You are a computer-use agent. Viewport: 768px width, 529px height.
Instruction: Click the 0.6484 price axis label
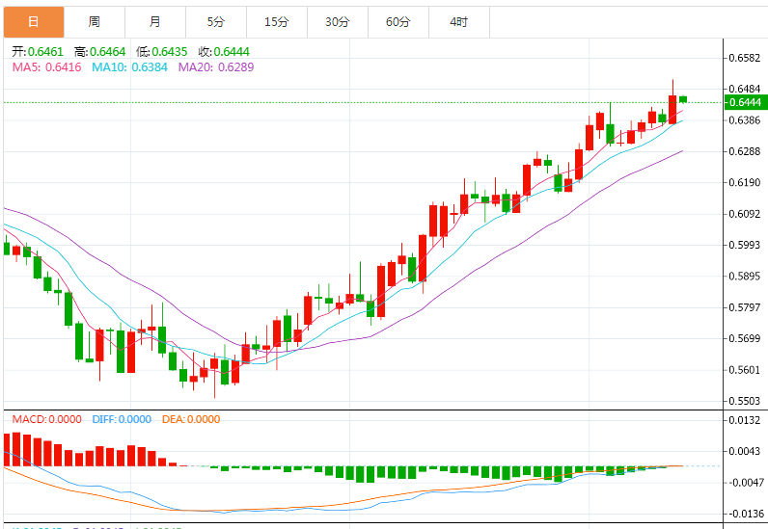pos(745,89)
